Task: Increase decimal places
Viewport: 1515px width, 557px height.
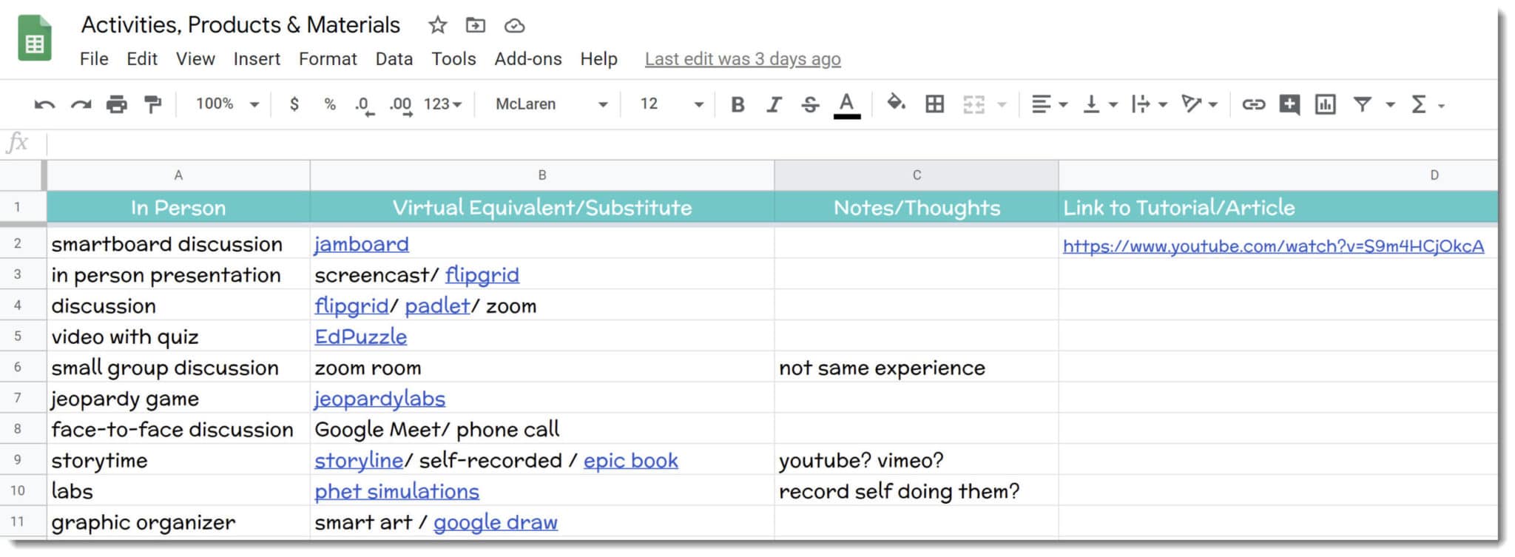Action: 401,105
